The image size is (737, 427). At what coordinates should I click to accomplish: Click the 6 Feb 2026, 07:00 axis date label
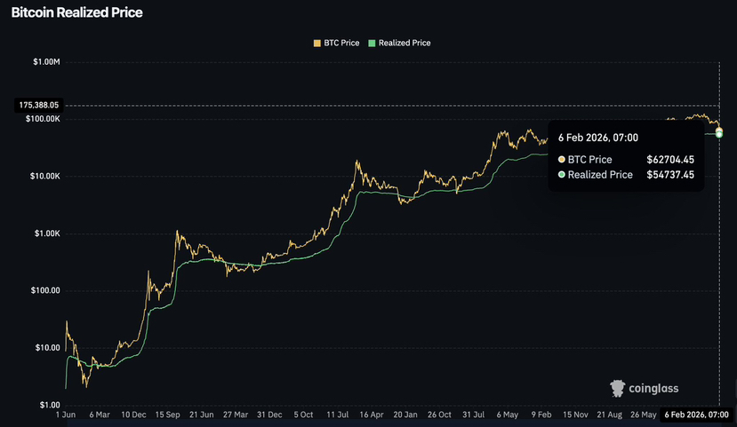(697, 415)
